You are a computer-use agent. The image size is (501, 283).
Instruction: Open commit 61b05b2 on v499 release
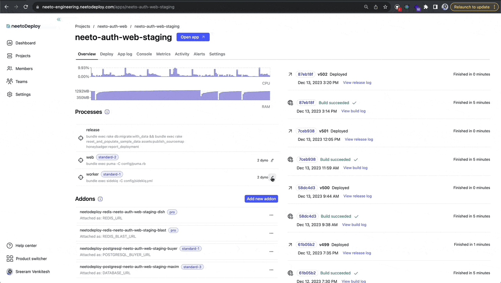[x=306, y=244]
